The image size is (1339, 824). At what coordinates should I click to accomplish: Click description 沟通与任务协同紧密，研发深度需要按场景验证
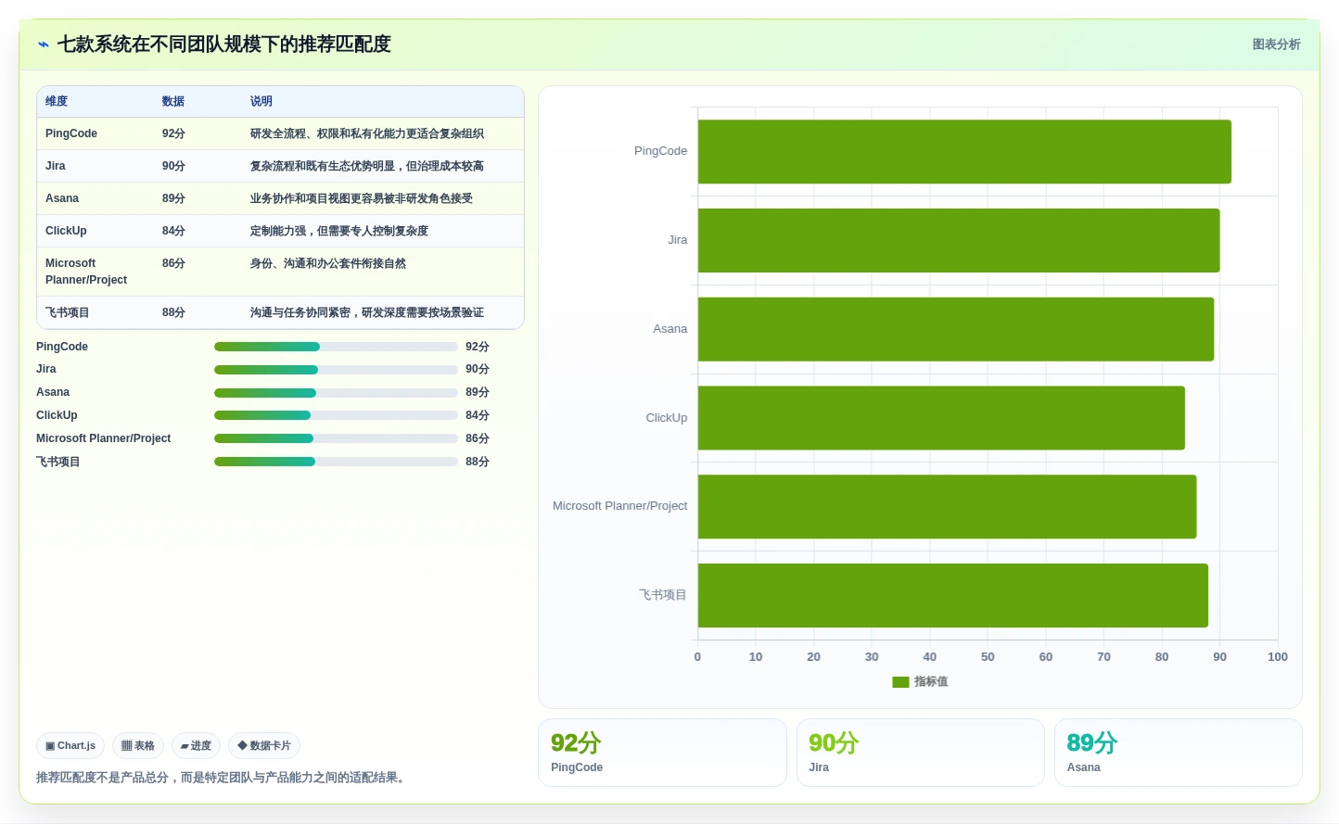(x=367, y=312)
